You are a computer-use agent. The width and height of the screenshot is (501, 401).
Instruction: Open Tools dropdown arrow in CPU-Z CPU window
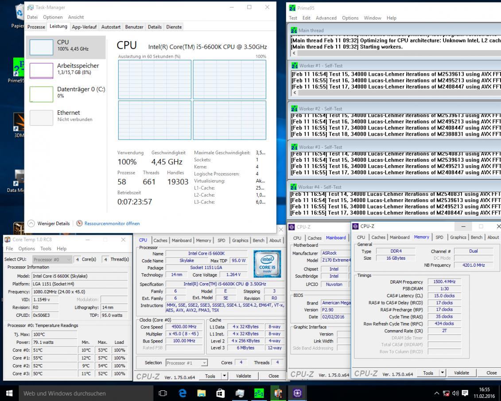[x=225, y=376]
